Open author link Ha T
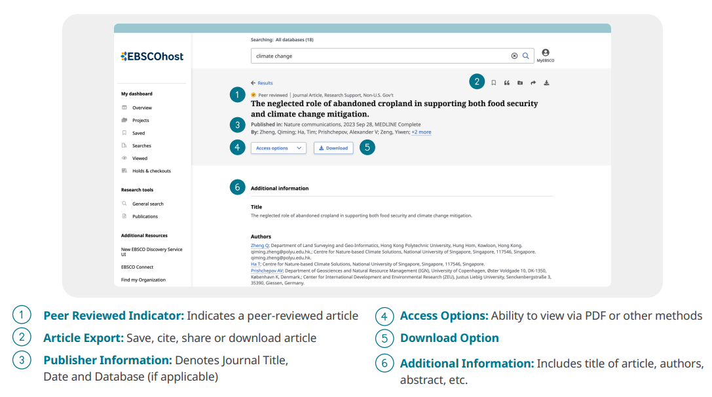712x397 pixels. point(255,264)
